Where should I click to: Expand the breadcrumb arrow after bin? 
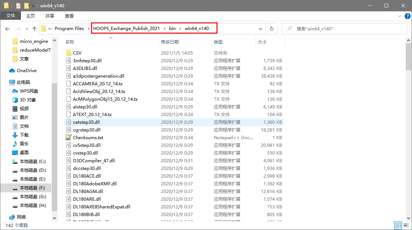(180, 29)
